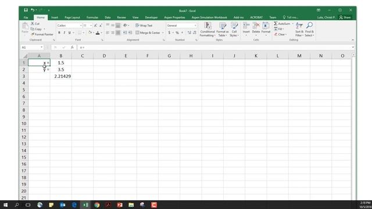Switch to the Formulas tab
372x209 pixels.
click(92, 17)
